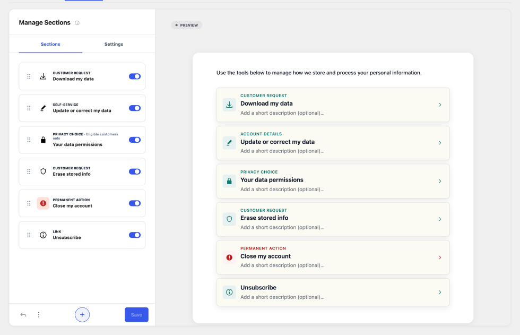
Task: Click the red alert icon in the sections list
Action: [x=43, y=203]
